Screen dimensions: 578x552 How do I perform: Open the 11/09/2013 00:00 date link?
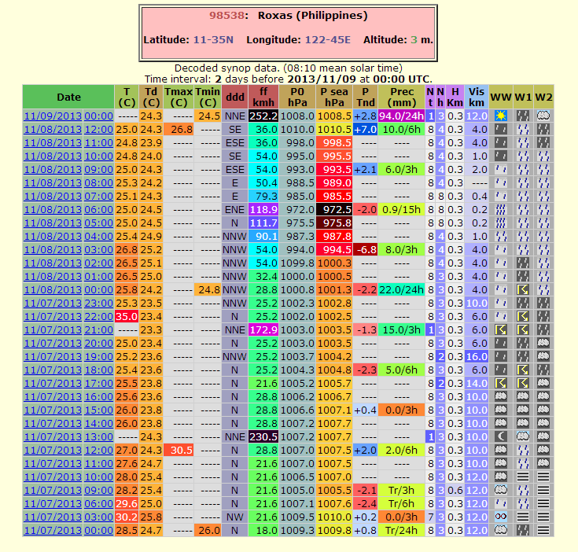click(x=68, y=116)
